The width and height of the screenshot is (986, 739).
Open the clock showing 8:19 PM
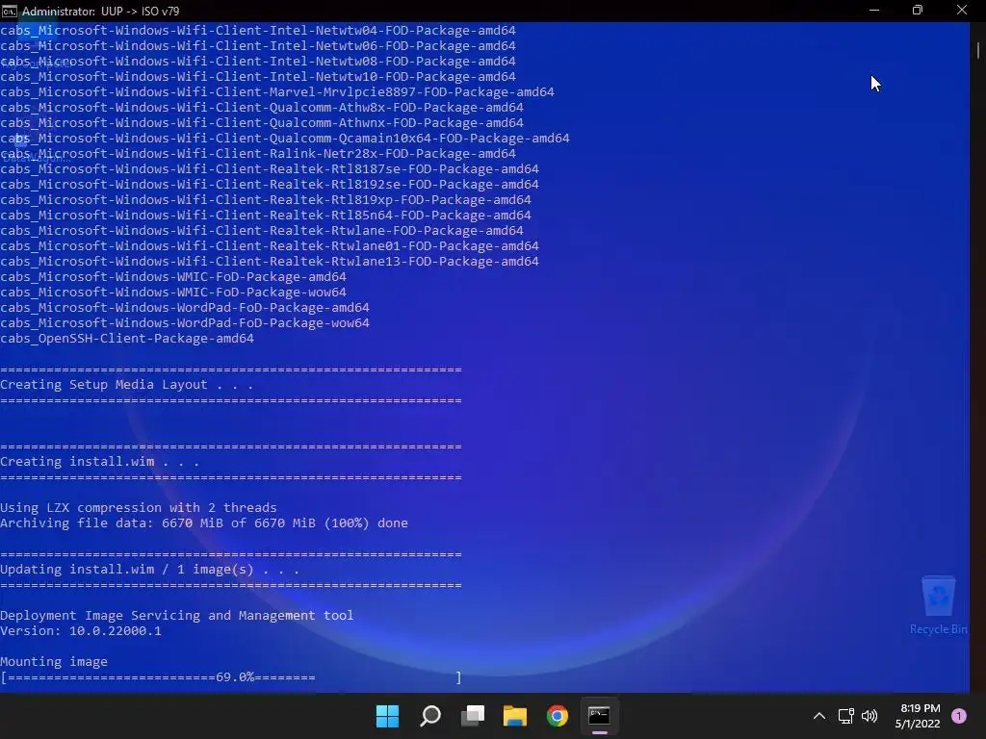(x=918, y=716)
